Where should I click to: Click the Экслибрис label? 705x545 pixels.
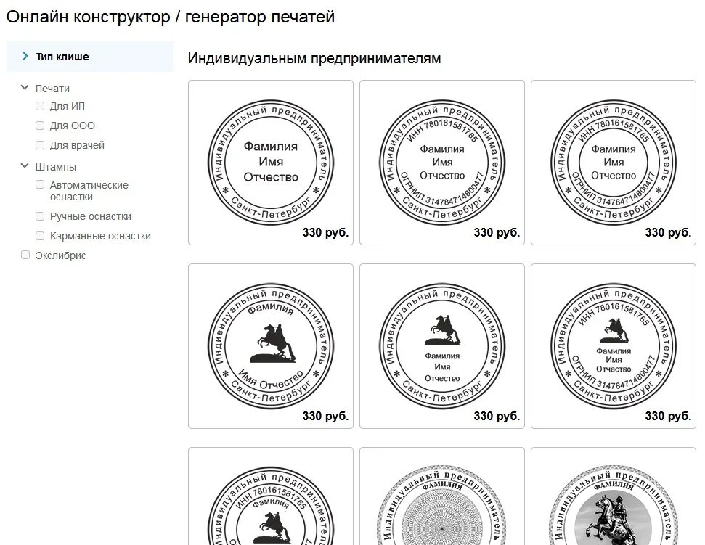click(x=61, y=255)
